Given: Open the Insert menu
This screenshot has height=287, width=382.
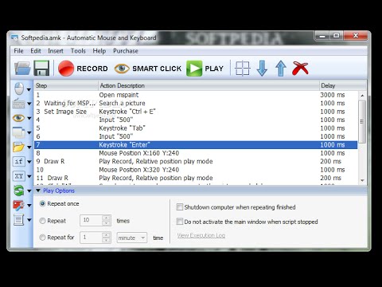Looking at the screenshot, I should (x=56, y=51).
